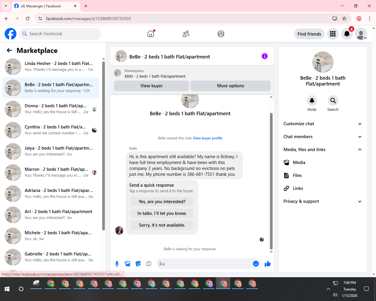
Task: Open Art conversation
Action: click(51, 215)
